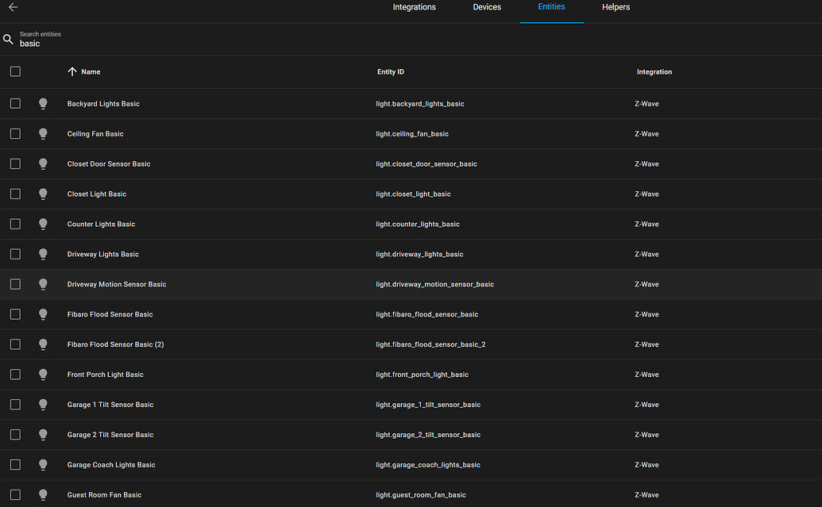Image resolution: width=822 pixels, height=507 pixels.
Task: Click the lightbulb icon next to Guest Room Fan Basic
Action: [43, 494]
